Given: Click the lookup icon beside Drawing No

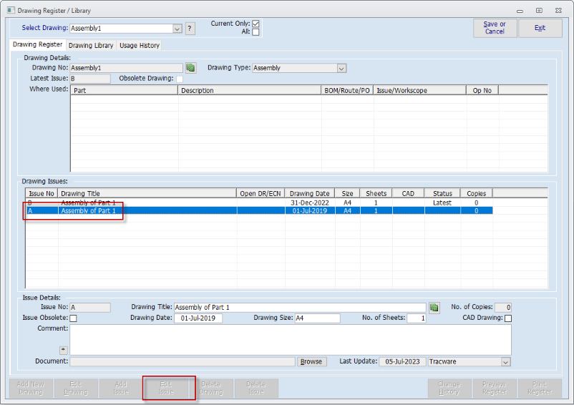Looking at the screenshot, I should tap(190, 68).
